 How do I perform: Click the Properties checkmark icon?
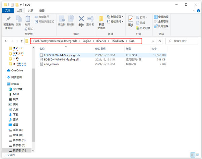[131, 19]
